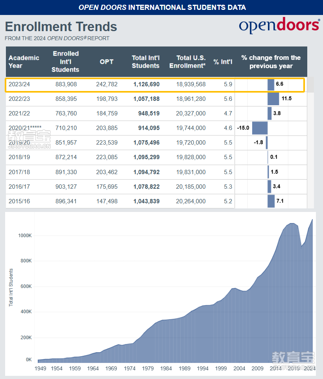This screenshot has height=379, width=323.
Task: Click the negative bar labeled -15.0
Action: pyautogui.click(x=260, y=128)
